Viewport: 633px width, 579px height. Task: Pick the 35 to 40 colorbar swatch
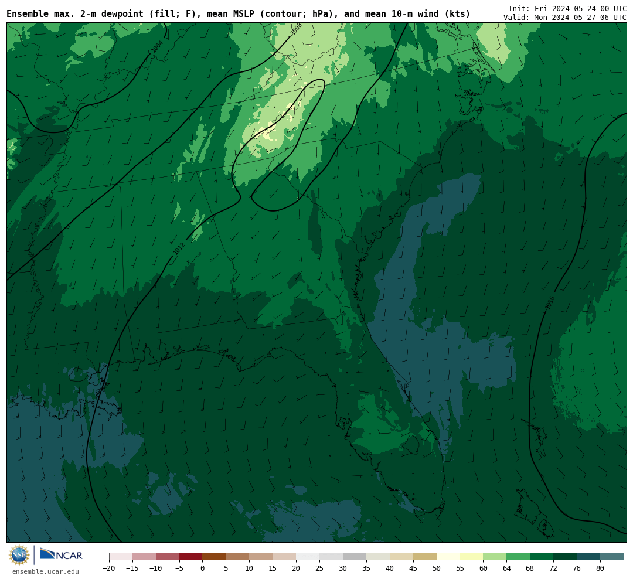point(378,557)
